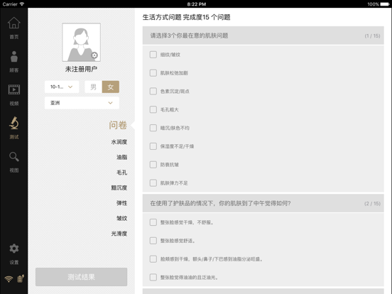The width and height of the screenshot is (392, 294).
Task: Switch to the 弹性 section
Action: 121,203
